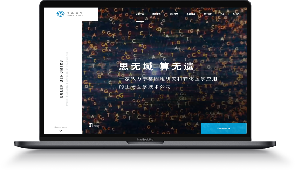Click the vertical EULER GENOMICS sidebar text
This screenshot has width=295, height=170.
click(x=61, y=79)
